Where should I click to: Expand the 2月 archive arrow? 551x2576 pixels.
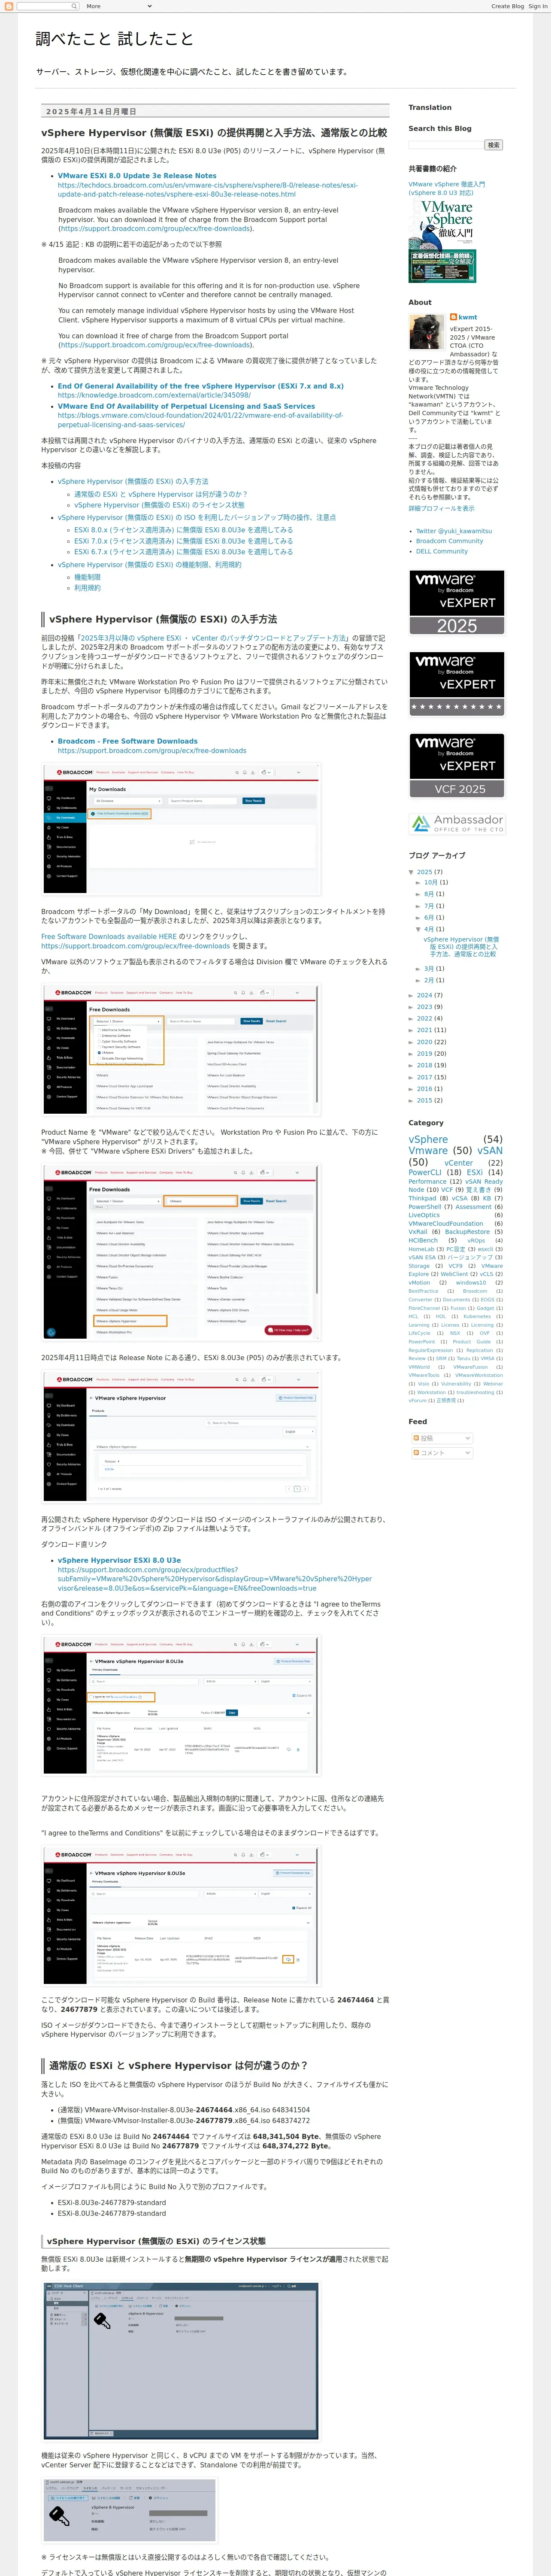[419, 980]
